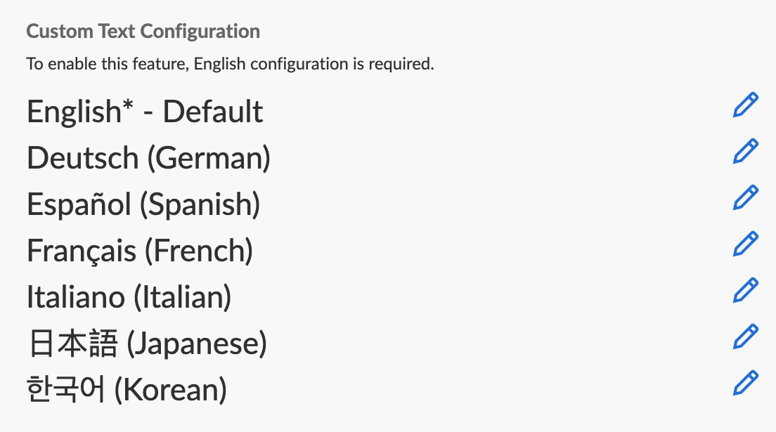This screenshot has height=432, width=776.
Task: Click the (Korean) parenthetical text
Action: tap(170, 390)
